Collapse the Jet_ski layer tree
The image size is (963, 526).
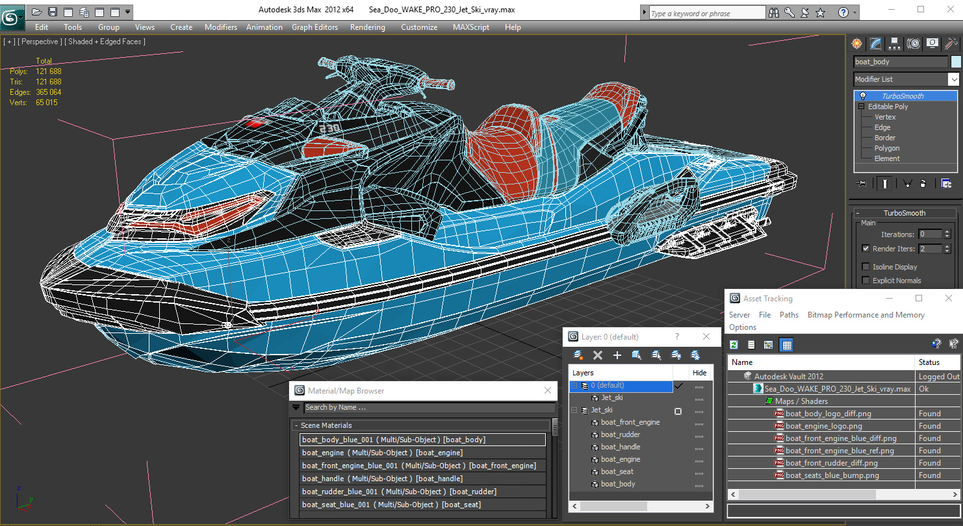574,410
